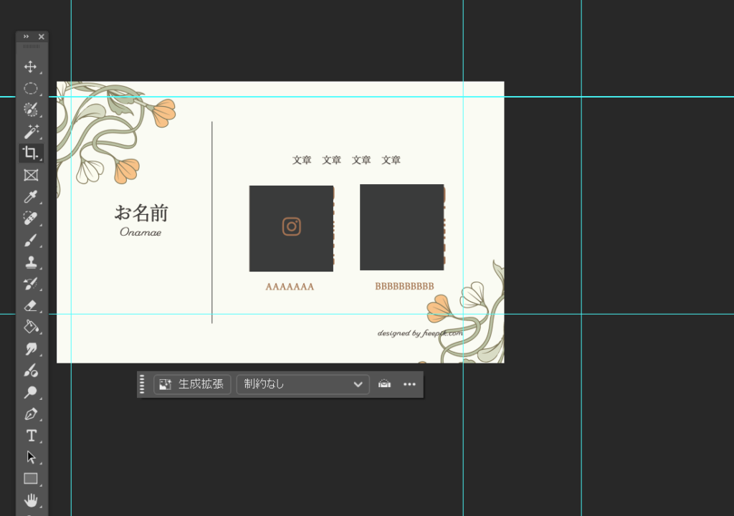Activate the Crop tool

31,153
